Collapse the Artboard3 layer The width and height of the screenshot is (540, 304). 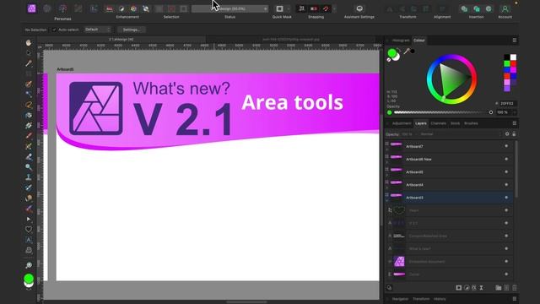(387, 201)
